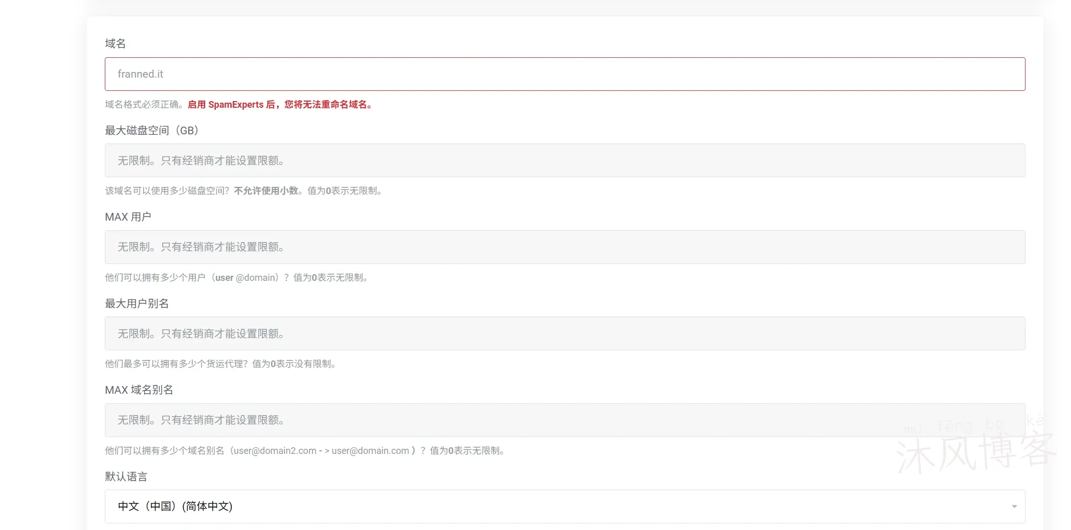Click the 域名 input field containing franned.it
The height and width of the screenshot is (530, 1071).
pyautogui.click(x=565, y=74)
